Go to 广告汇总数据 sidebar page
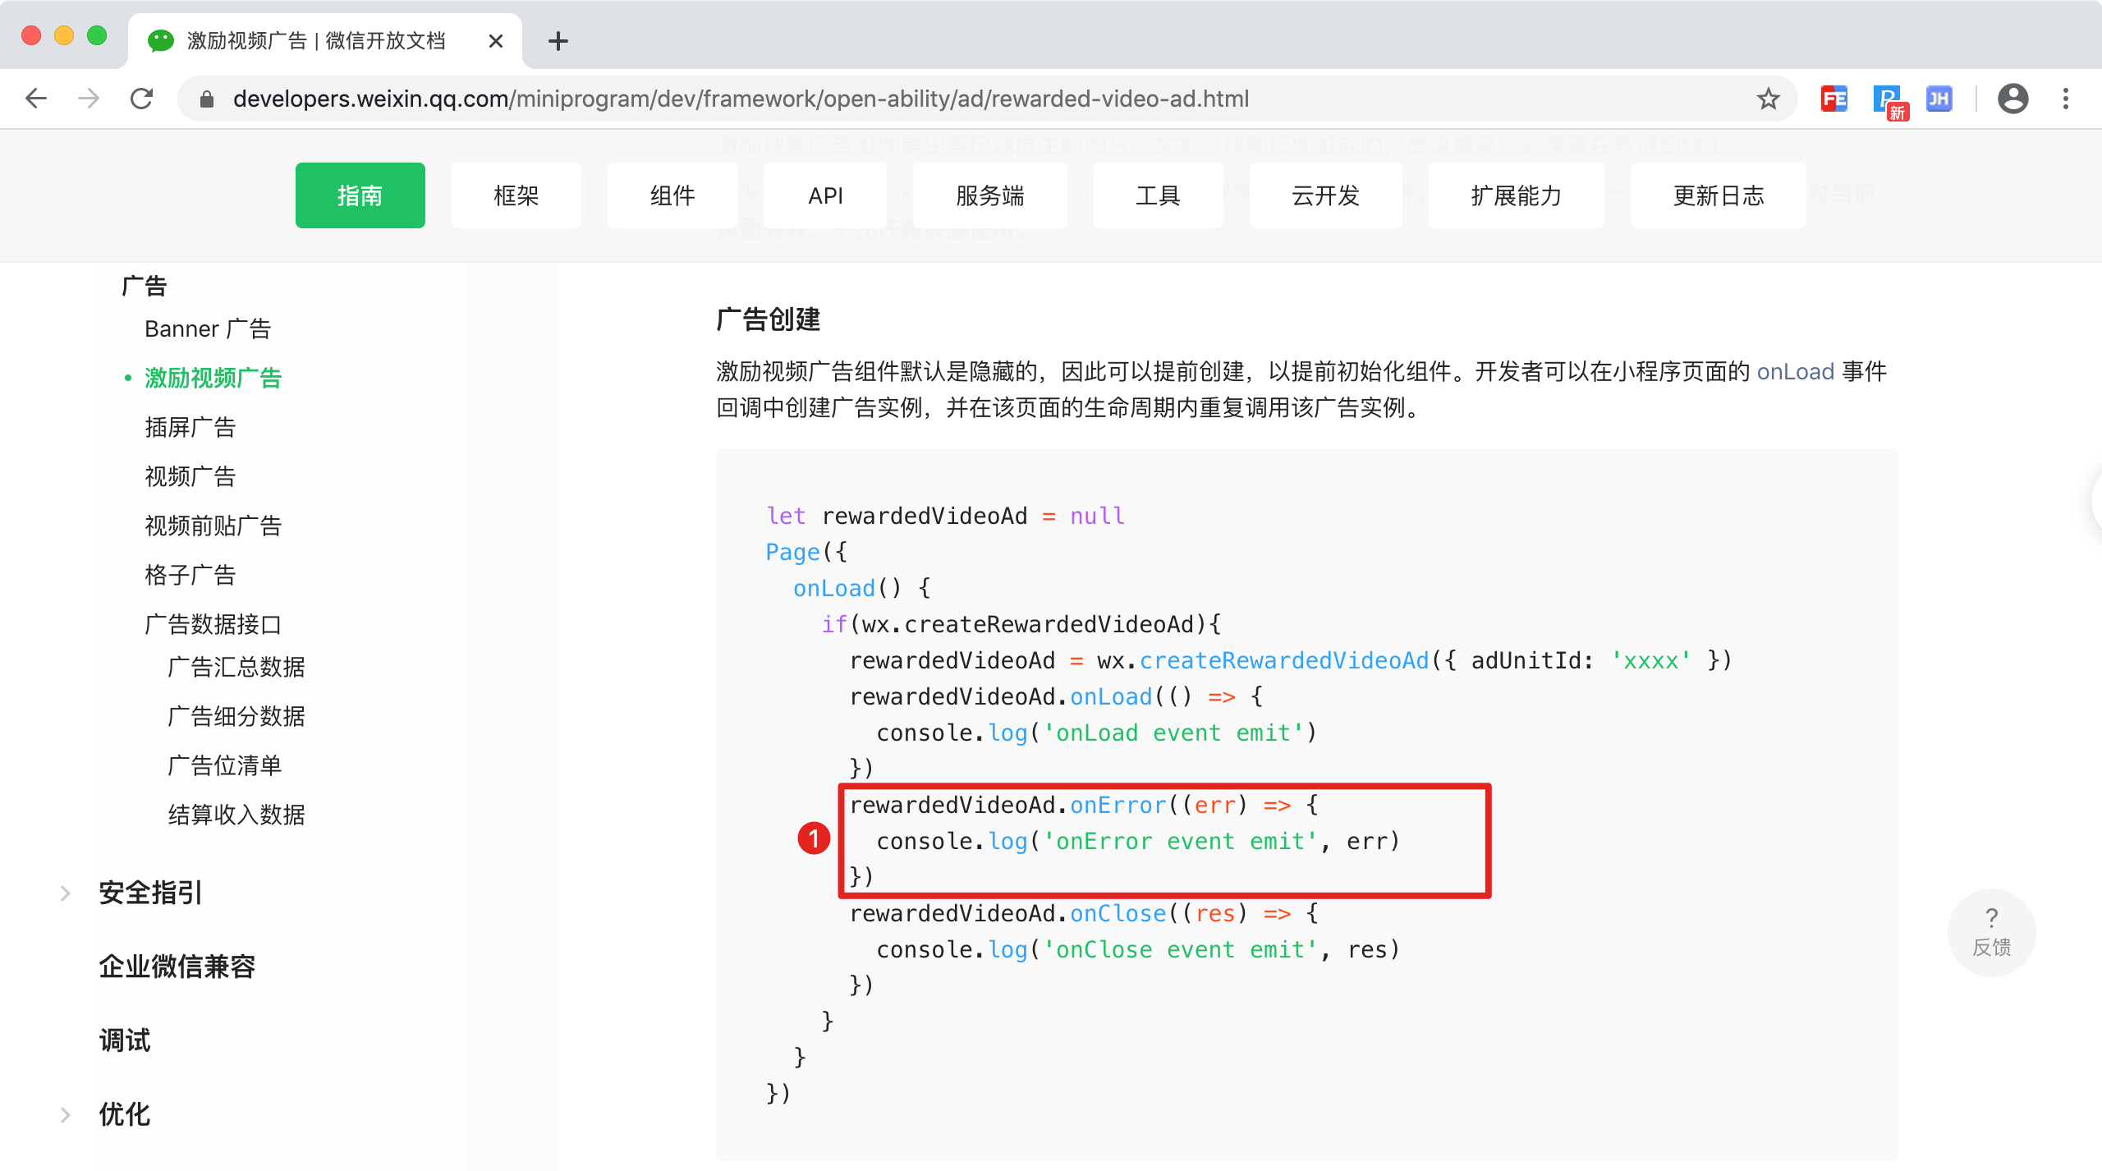Viewport: 2102px width, 1171px height. (x=236, y=667)
